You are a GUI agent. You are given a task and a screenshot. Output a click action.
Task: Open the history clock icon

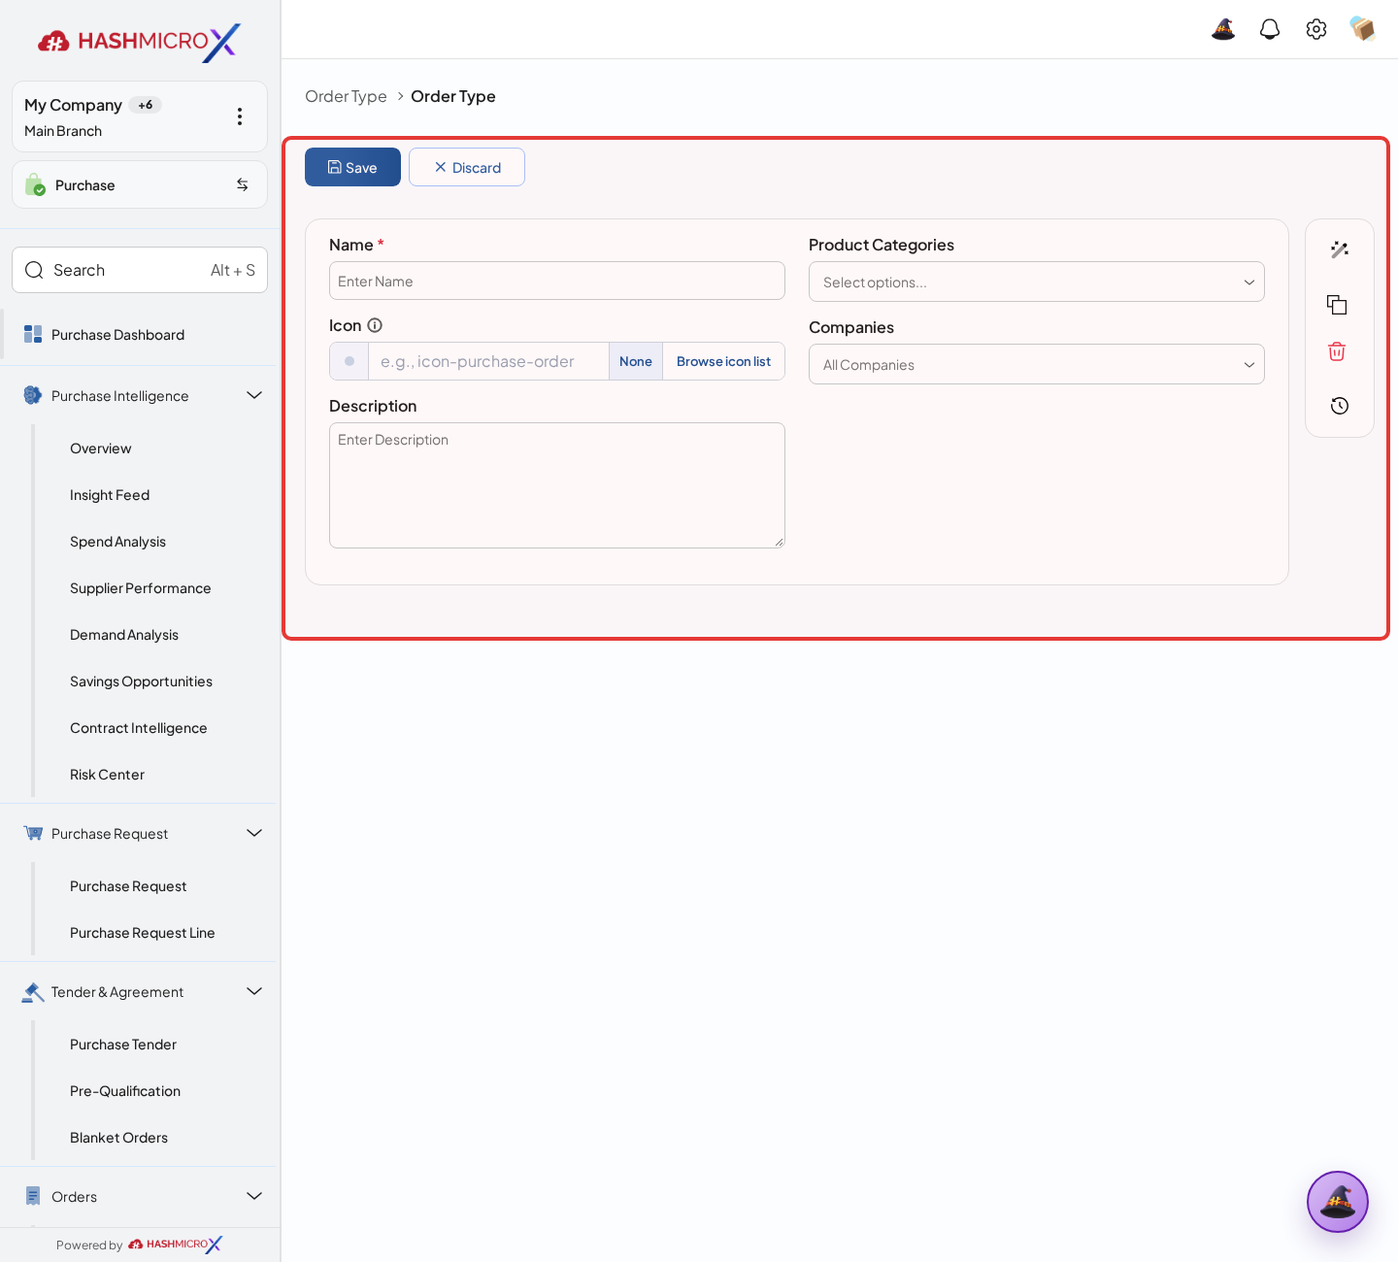point(1340,406)
